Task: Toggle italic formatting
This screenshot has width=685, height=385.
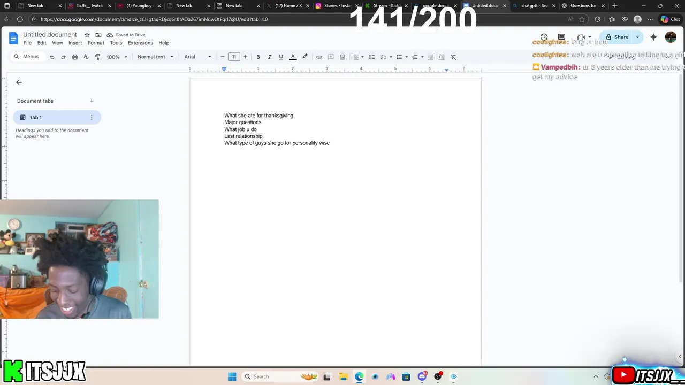Action: 269,57
